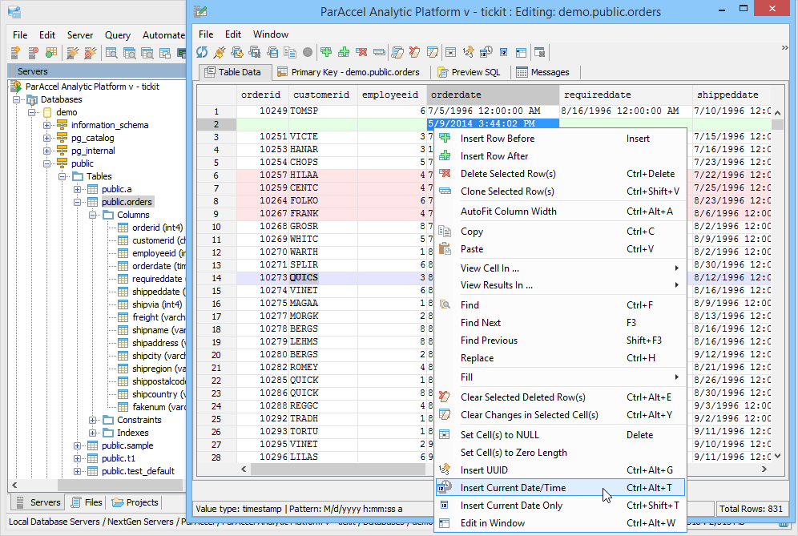Click the Set Cells to NULL toolbar icon
Image resolution: width=798 pixels, height=536 pixels.
coord(450,52)
